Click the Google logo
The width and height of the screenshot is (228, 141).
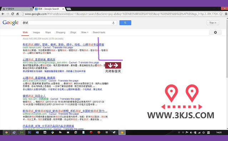(x=10, y=23)
